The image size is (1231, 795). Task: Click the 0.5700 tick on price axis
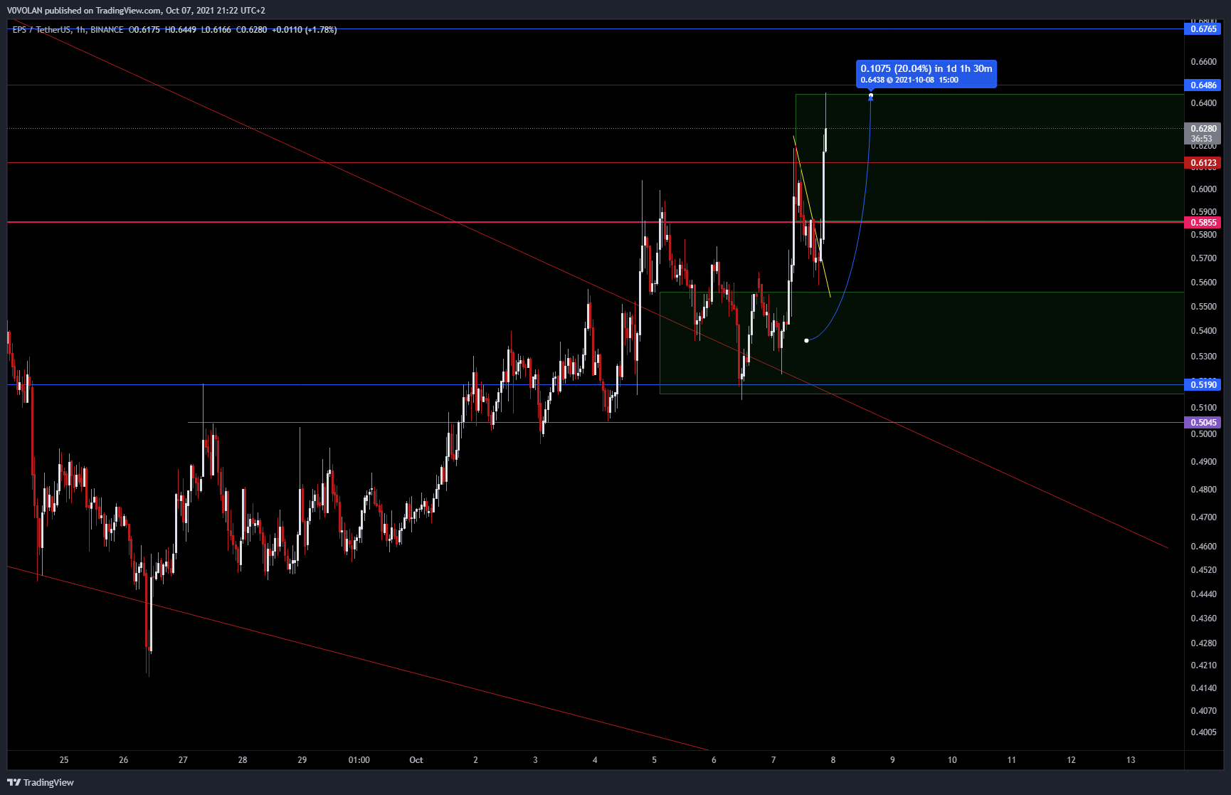(x=1203, y=258)
